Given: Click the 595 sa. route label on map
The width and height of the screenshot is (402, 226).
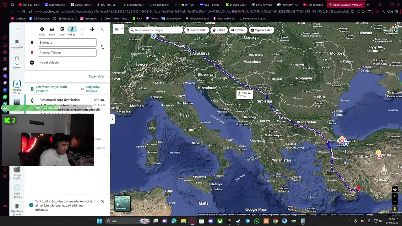Looking at the screenshot, I should [x=245, y=94].
